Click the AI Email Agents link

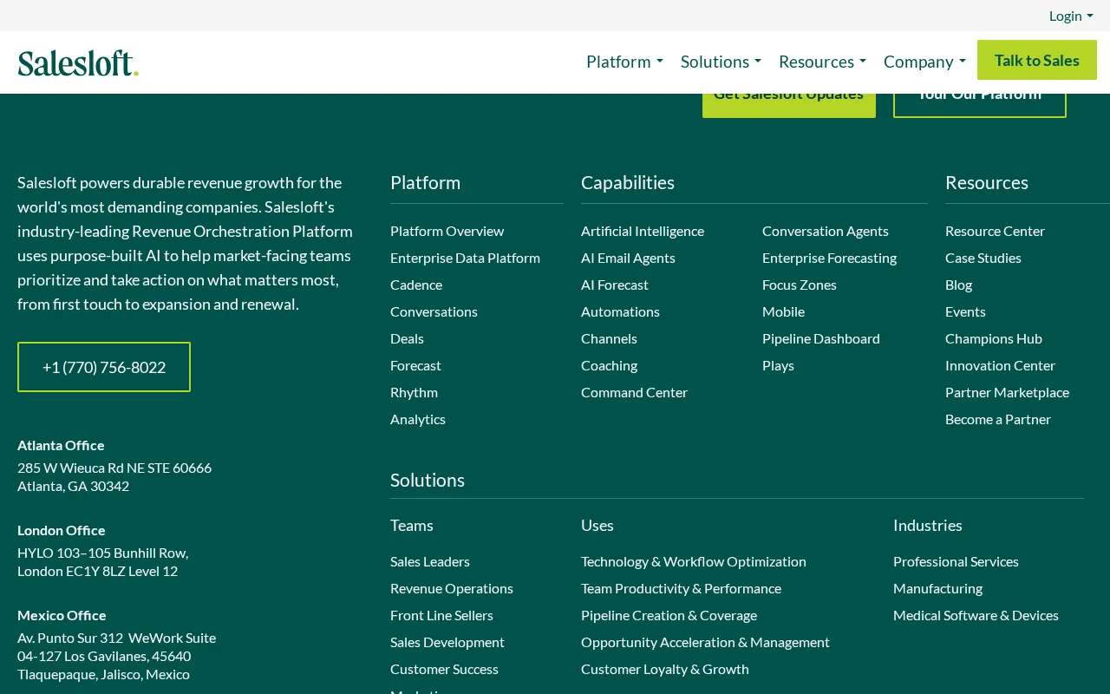[628, 258]
